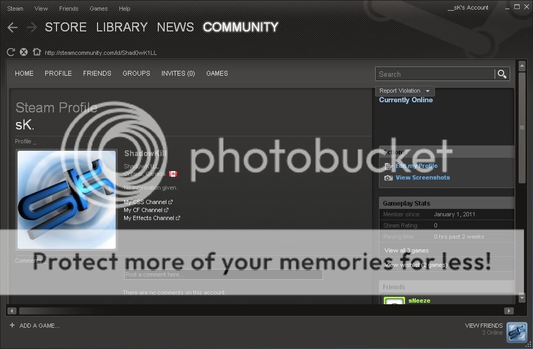
Task: Click the horizontal scrollbar right arrow
Action: pyautogui.click(x=509, y=311)
